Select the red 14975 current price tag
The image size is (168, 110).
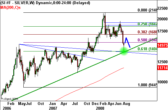(162, 45)
